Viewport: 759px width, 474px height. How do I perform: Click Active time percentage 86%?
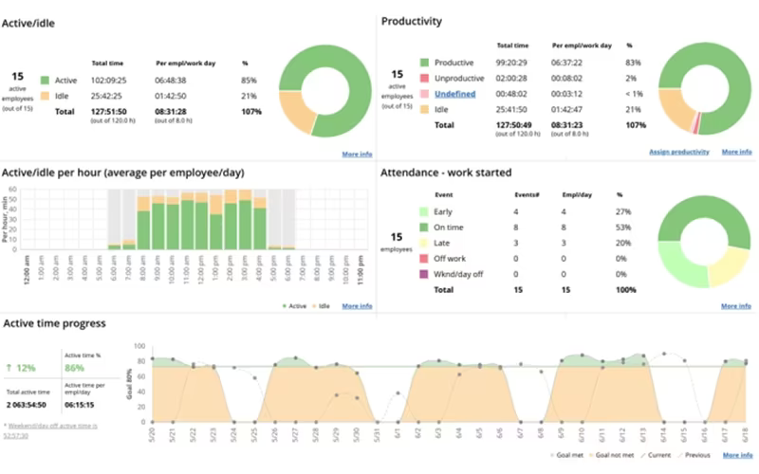pyautogui.click(x=74, y=368)
